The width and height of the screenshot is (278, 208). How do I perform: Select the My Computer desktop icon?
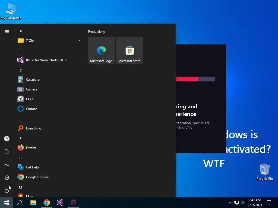pyautogui.click(x=11, y=11)
